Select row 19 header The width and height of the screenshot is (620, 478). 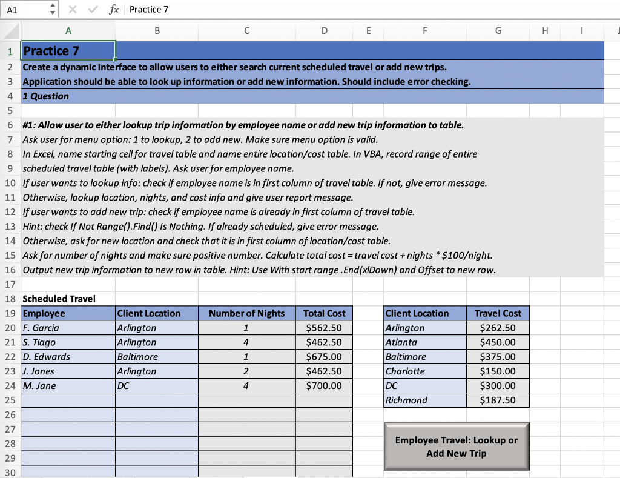[x=10, y=313]
